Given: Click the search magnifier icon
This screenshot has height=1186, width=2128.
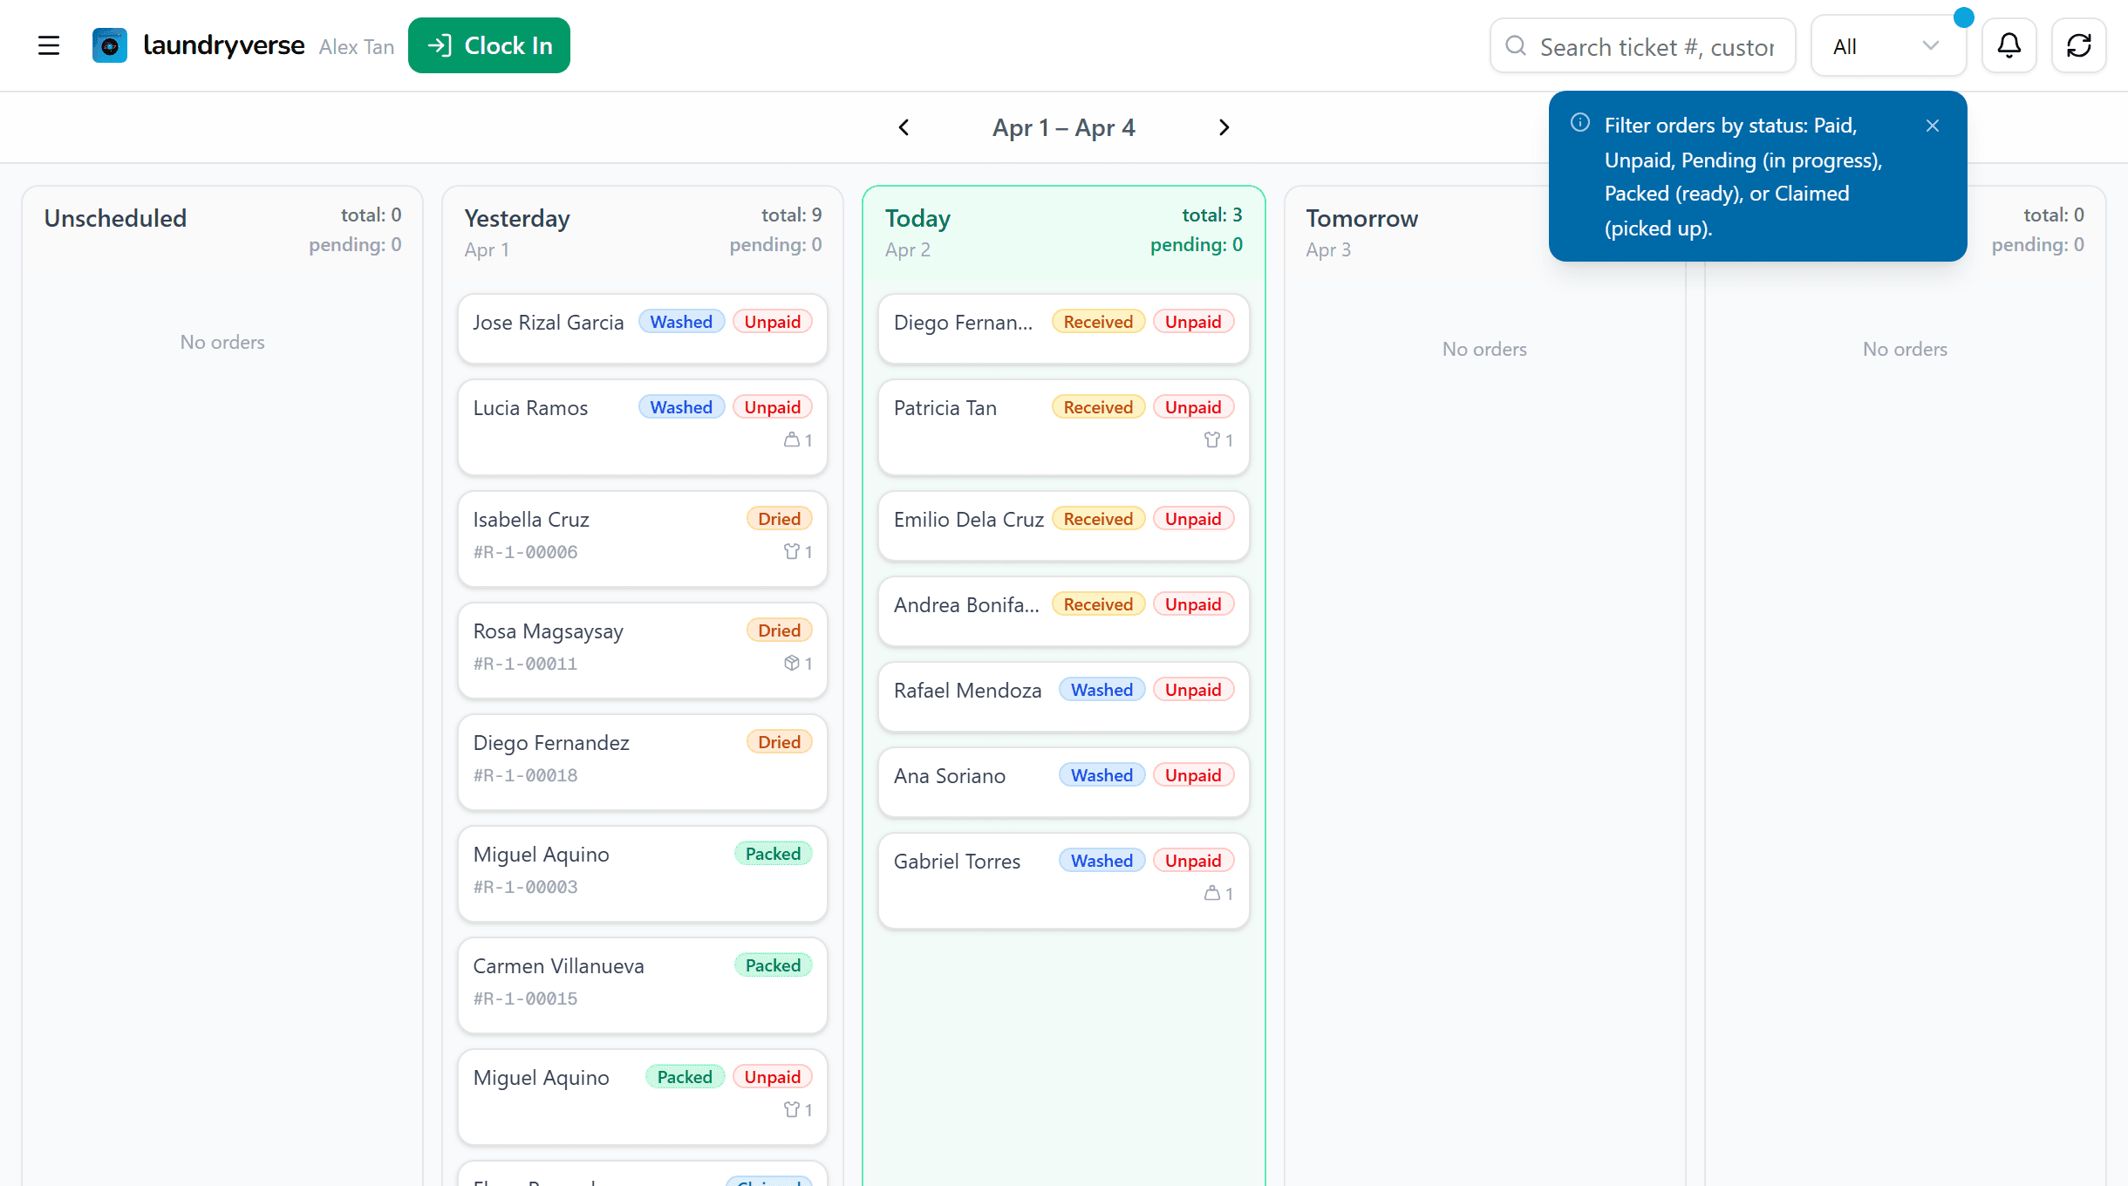Looking at the screenshot, I should pos(1515,45).
